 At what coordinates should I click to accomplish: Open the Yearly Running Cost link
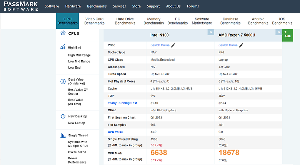coord(122,103)
